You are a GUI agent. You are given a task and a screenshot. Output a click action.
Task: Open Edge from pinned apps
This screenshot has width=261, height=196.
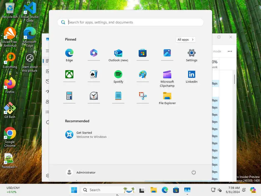pos(69,55)
